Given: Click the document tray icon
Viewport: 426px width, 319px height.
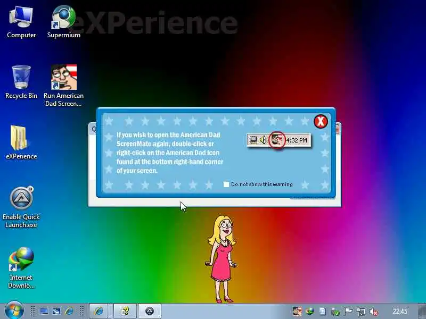Looking at the screenshot, I should pyautogui.click(x=323, y=312).
